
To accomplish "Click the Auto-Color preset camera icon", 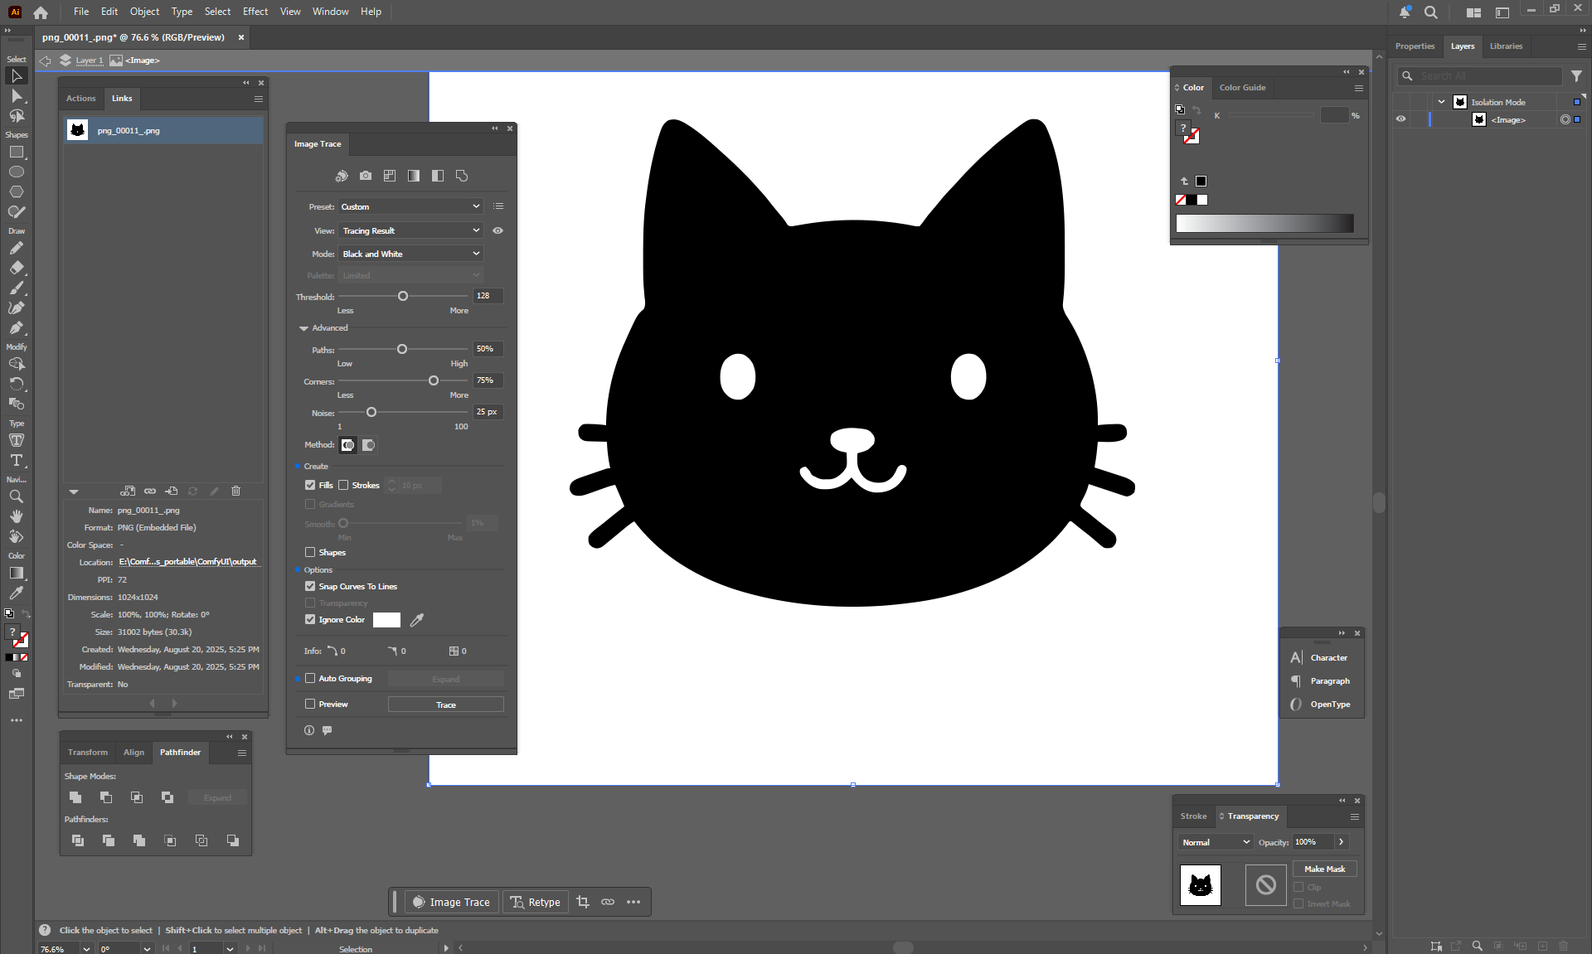I will (x=366, y=176).
